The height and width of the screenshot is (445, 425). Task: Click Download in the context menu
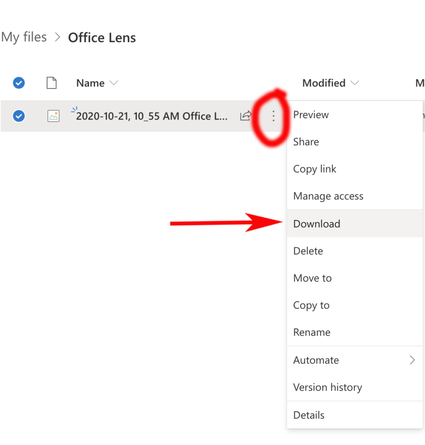(x=317, y=224)
